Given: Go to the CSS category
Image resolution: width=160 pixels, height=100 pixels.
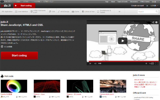Looking at the screenshot, I should (x=52, y=12).
